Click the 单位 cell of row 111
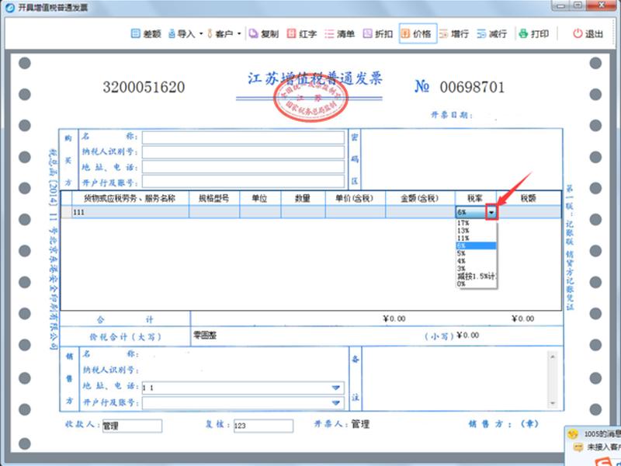Viewport: 621px width, 466px height. tap(260, 212)
